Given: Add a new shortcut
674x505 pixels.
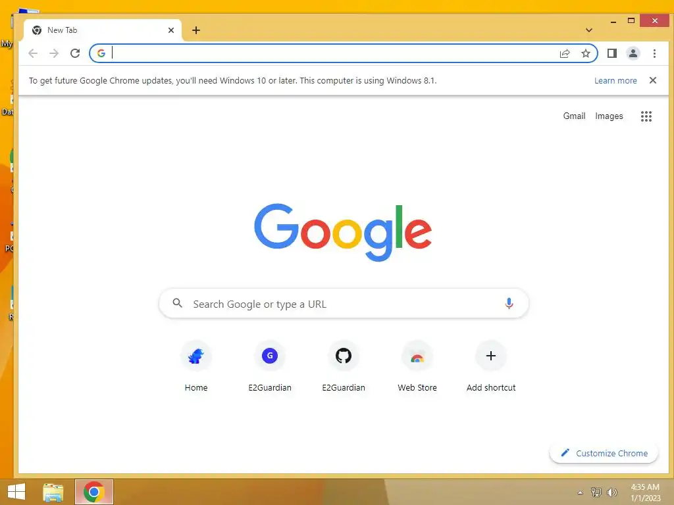Looking at the screenshot, I should [491, 366].
